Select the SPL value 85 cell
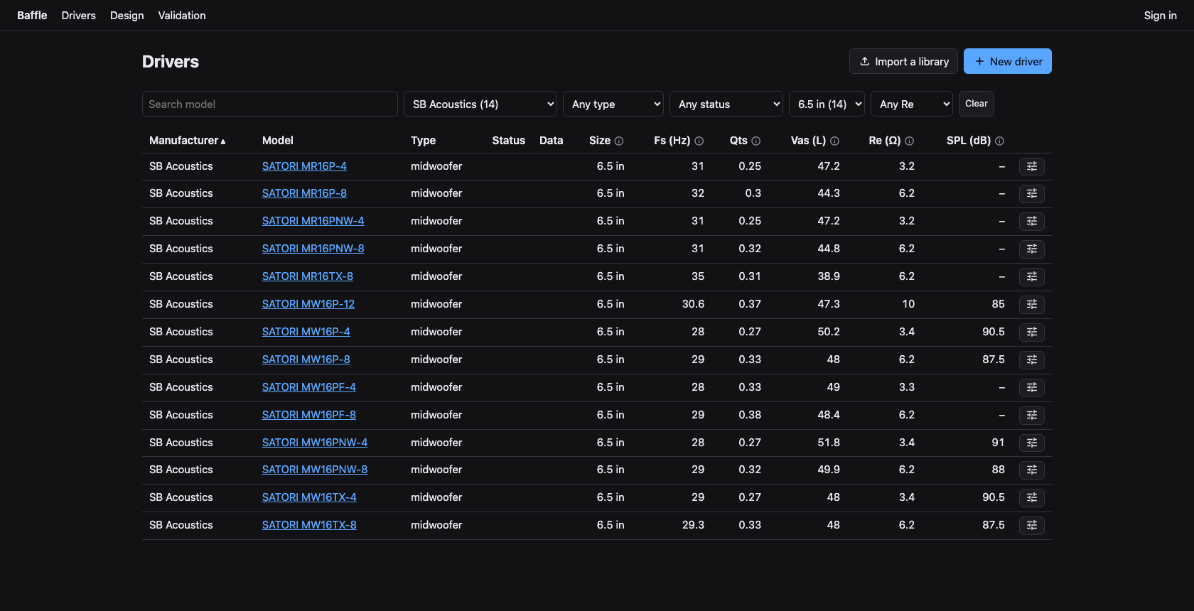Screen dimensions: 1194x611 (x=998, y=304)
